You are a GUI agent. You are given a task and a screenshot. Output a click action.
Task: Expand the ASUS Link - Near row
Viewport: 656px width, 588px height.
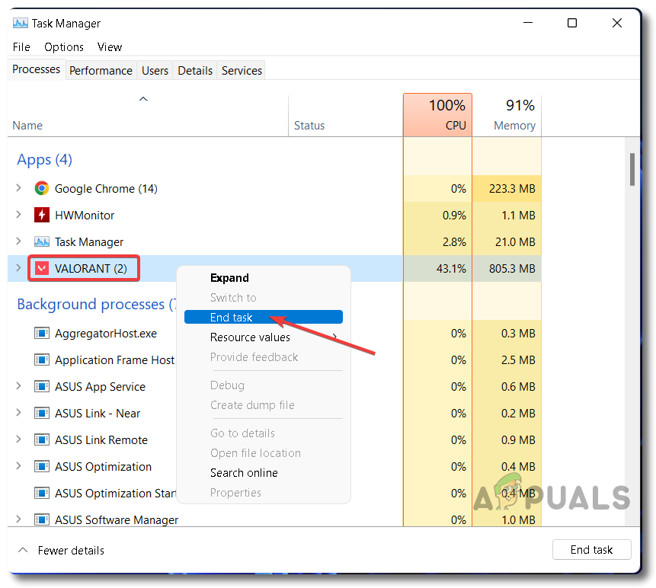tap(18, 413)
